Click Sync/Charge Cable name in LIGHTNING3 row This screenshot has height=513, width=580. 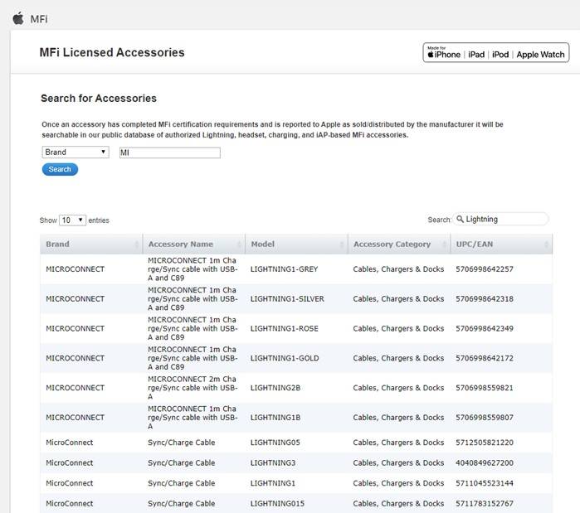181,462
